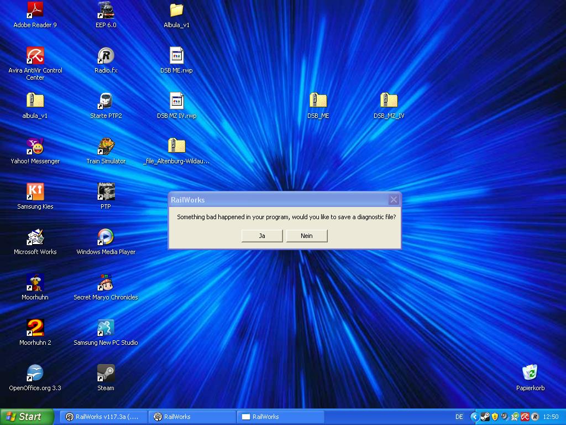Screen dimensions: 566x425
Task: Select the _file_Altenburg-Wildau archive
Action: (176, 151)
